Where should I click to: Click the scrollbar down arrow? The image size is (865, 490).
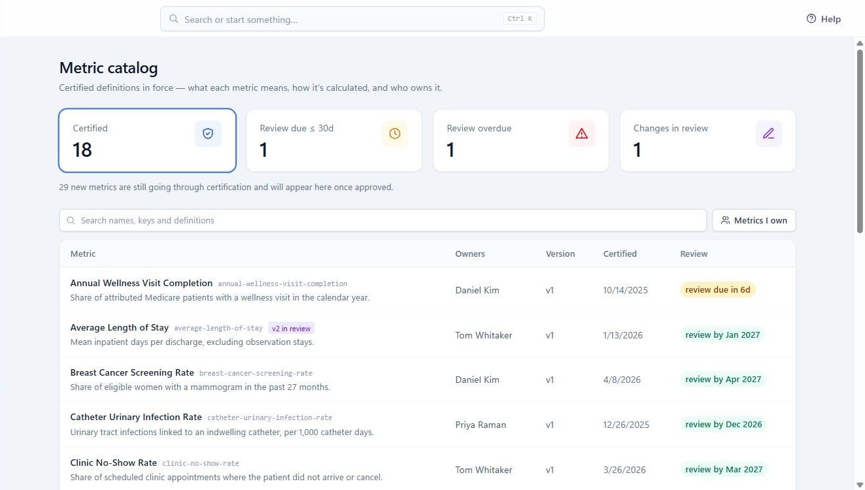860,484
